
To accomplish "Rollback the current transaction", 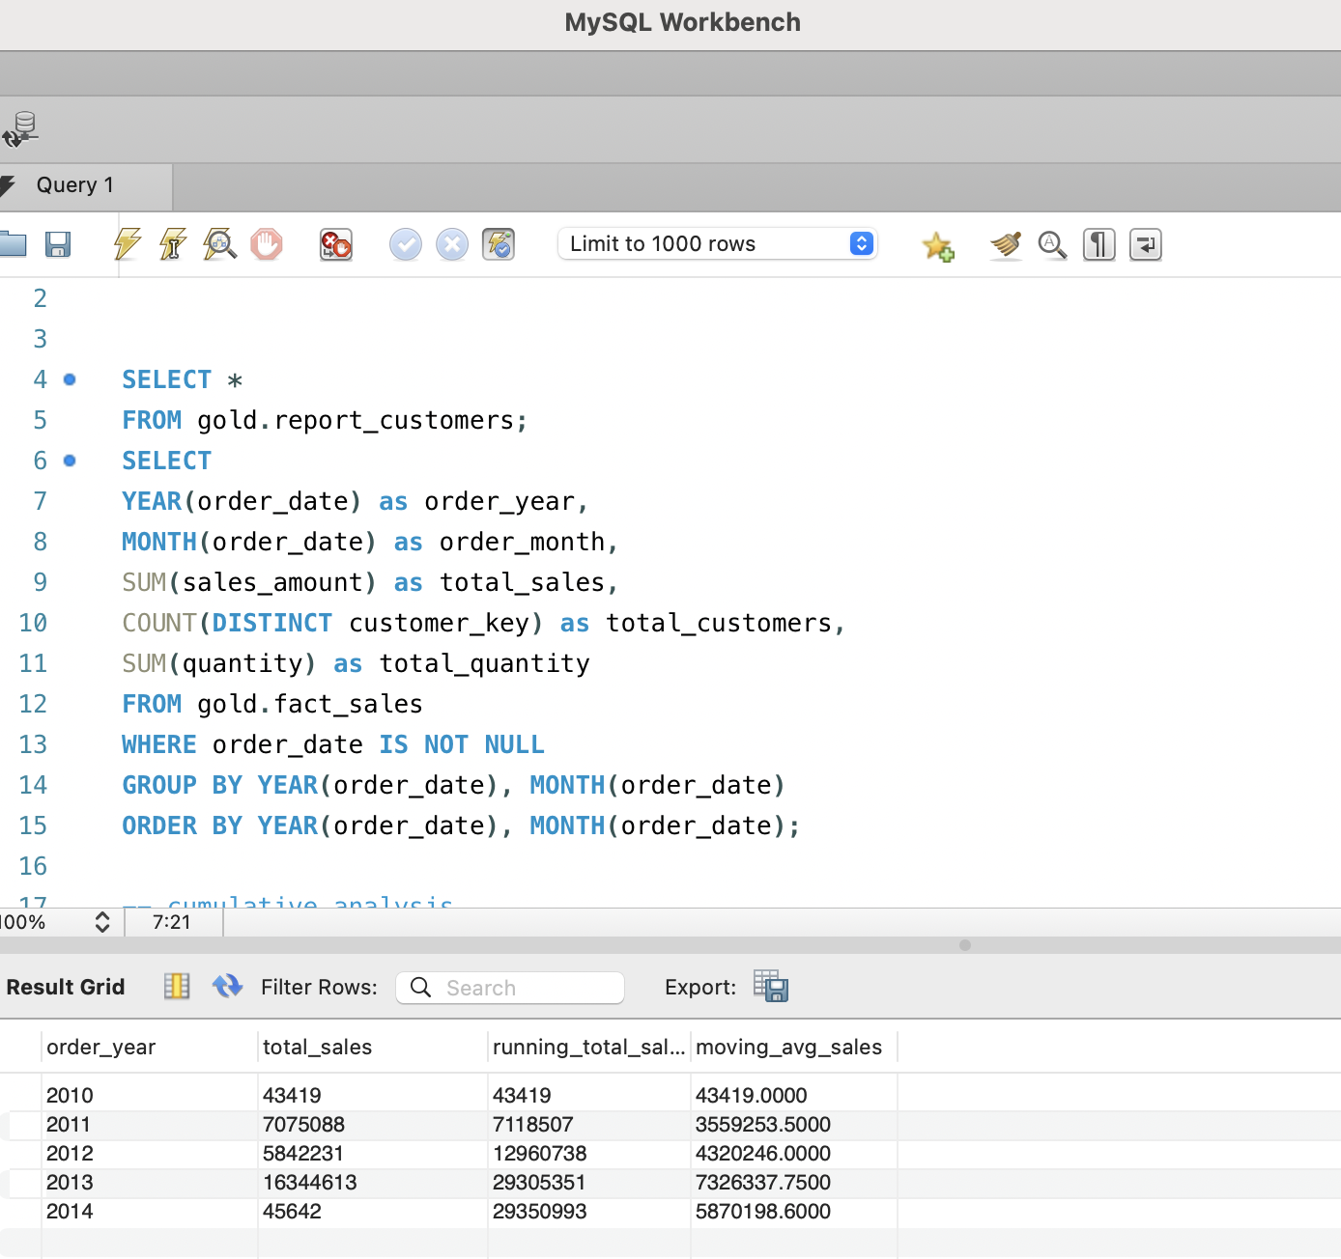I will [451, 244].
